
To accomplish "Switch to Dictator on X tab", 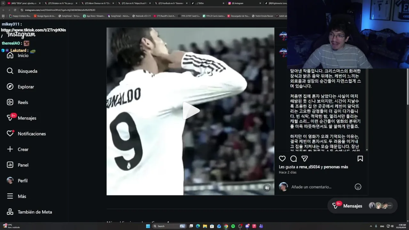I will (x=61, y=3).
